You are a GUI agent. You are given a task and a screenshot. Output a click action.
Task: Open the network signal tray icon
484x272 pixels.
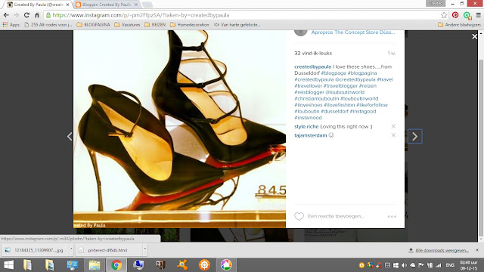tap(438, 265)
